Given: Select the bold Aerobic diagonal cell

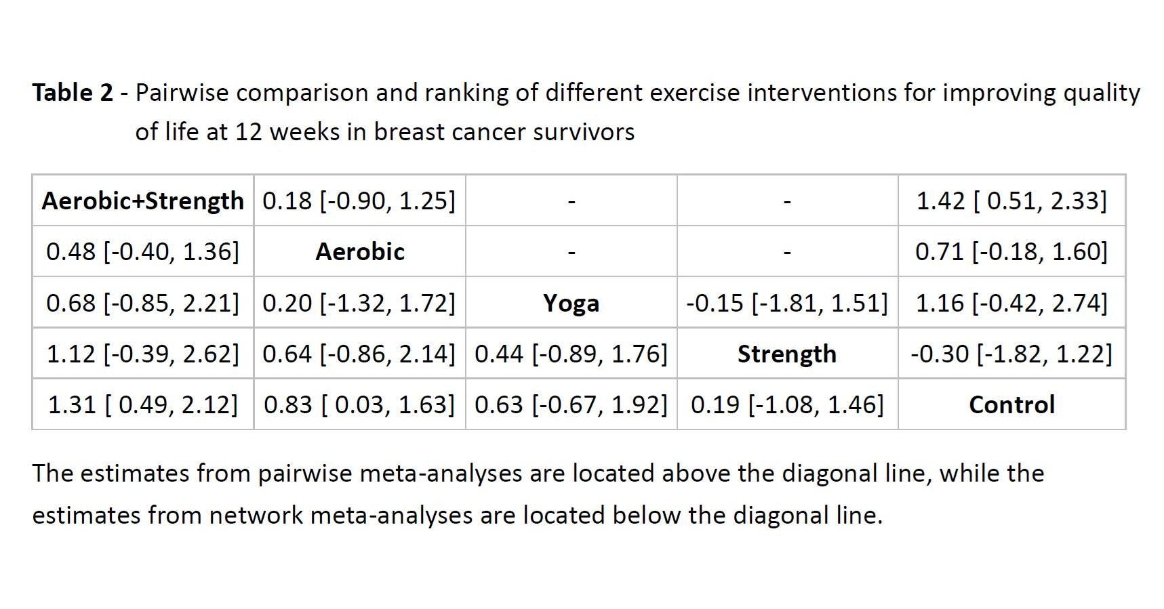Looking at the screenshot, I should (360, 252).
